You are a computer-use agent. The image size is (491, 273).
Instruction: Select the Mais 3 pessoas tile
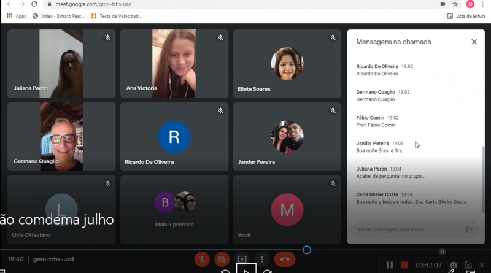pos(174,210)
